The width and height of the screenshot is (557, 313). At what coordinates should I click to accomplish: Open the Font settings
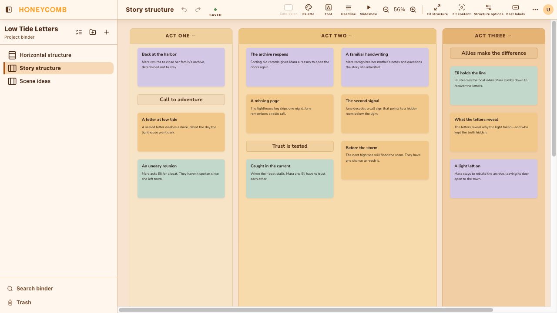pos(329,10)
